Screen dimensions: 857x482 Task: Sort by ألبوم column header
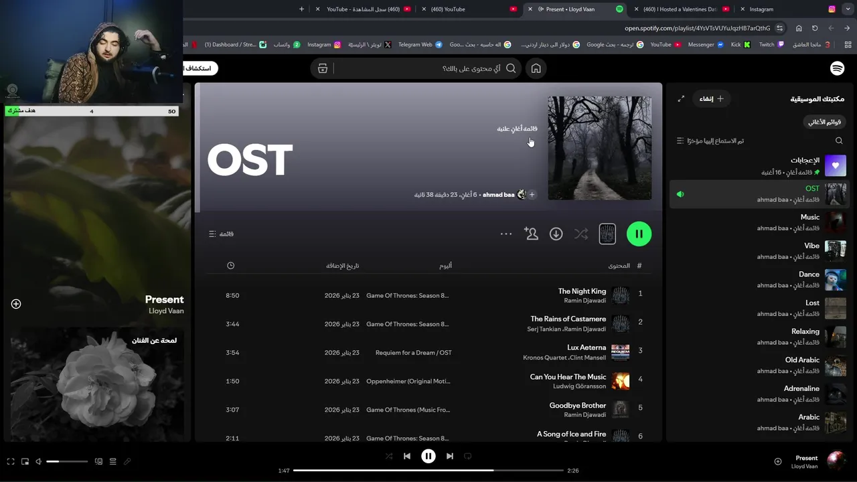click(445, 266)
